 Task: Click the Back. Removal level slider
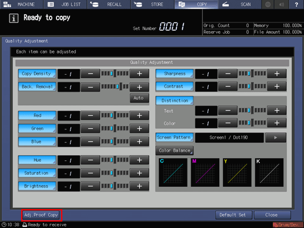pos(115,86)
